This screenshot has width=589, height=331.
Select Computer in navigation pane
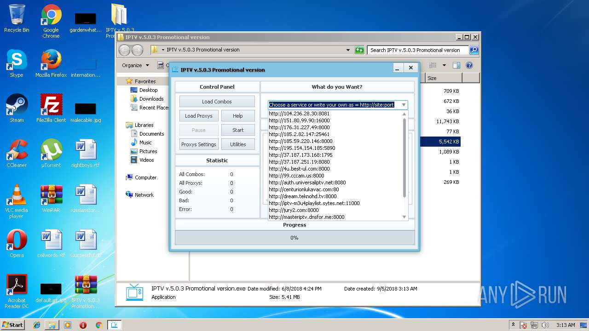pyautogui.click(x=145, y=177)
